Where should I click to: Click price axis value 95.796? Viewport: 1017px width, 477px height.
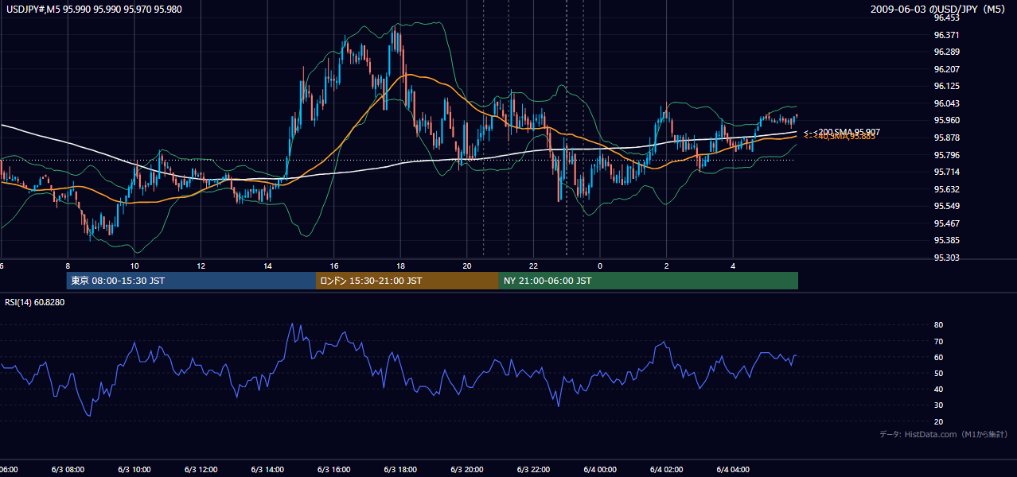(946, 155)
